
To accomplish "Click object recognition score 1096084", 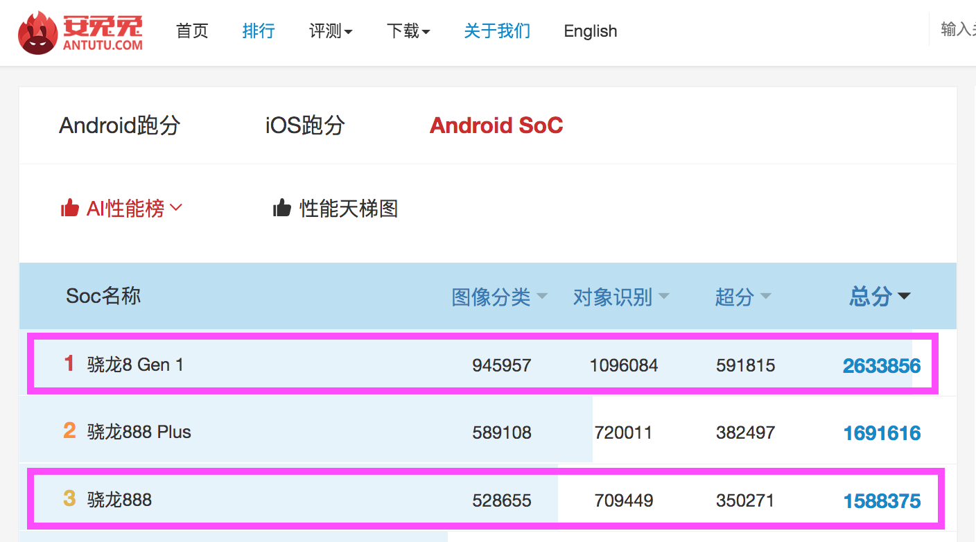I will point(624,365).
